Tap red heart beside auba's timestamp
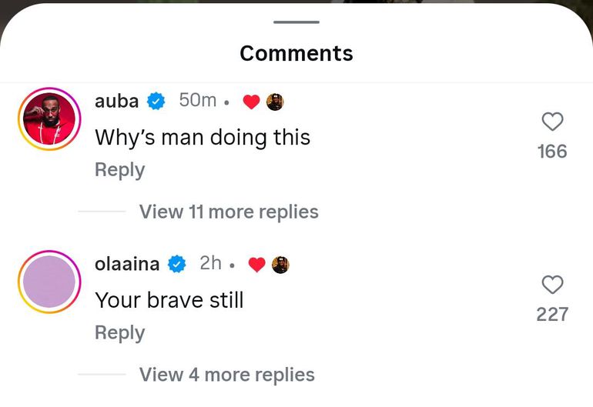The image size is (593, 407). (x=251, y=102)
